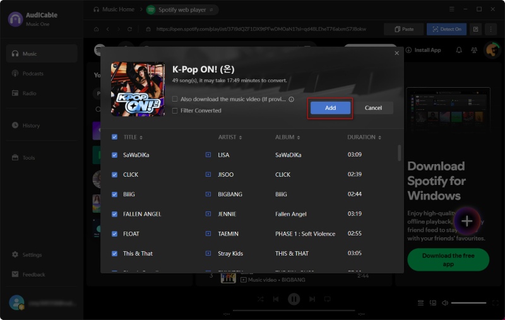
Task: Click the Install App link
Action: (x=423, y=50)
